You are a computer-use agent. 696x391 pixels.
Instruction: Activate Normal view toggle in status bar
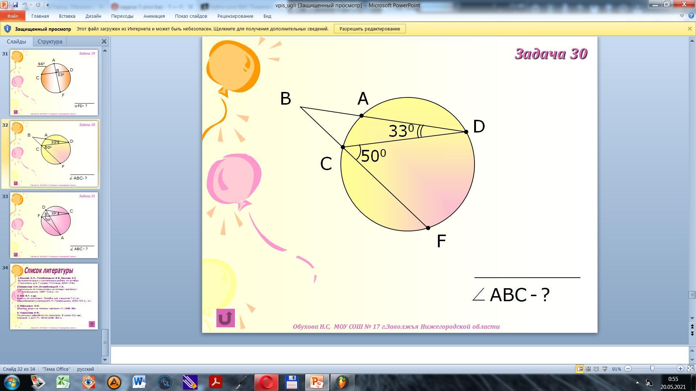580,369
